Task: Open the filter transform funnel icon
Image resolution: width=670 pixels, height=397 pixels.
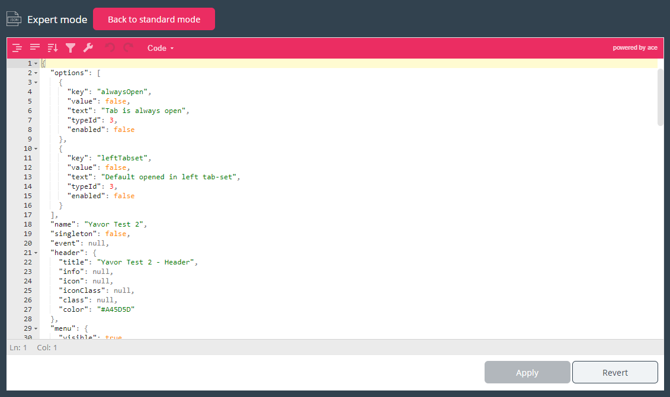Action: (70, 48)
